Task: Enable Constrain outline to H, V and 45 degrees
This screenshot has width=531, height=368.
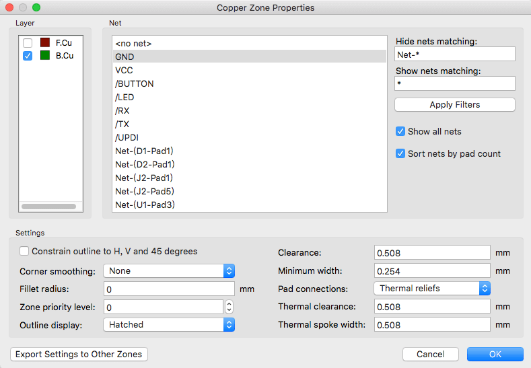Action: click(x=25, y=252)
